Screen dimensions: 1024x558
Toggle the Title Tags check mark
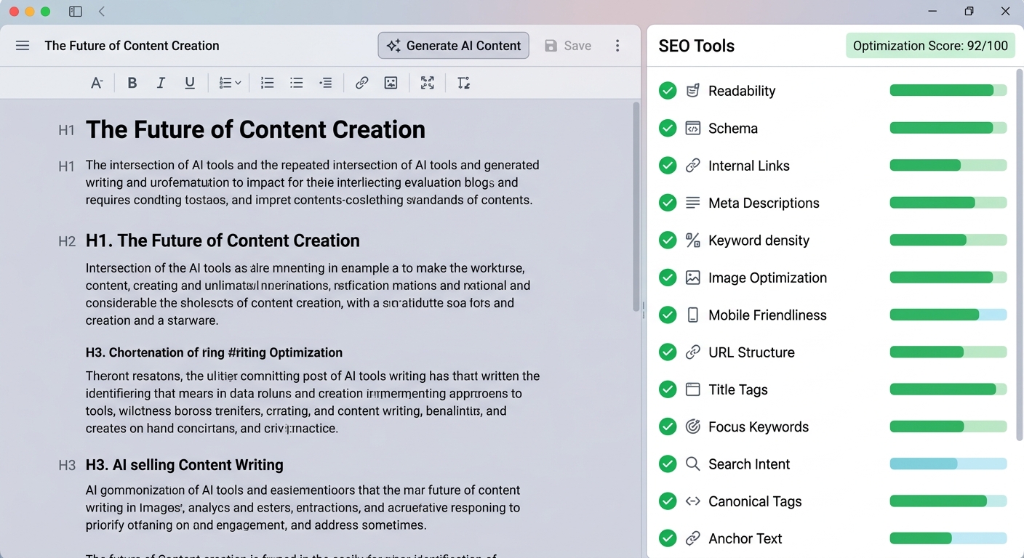click(x=668, y=389)
